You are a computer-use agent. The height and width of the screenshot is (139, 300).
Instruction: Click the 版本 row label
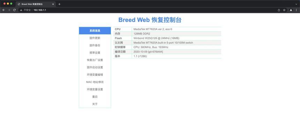(118, 56)
